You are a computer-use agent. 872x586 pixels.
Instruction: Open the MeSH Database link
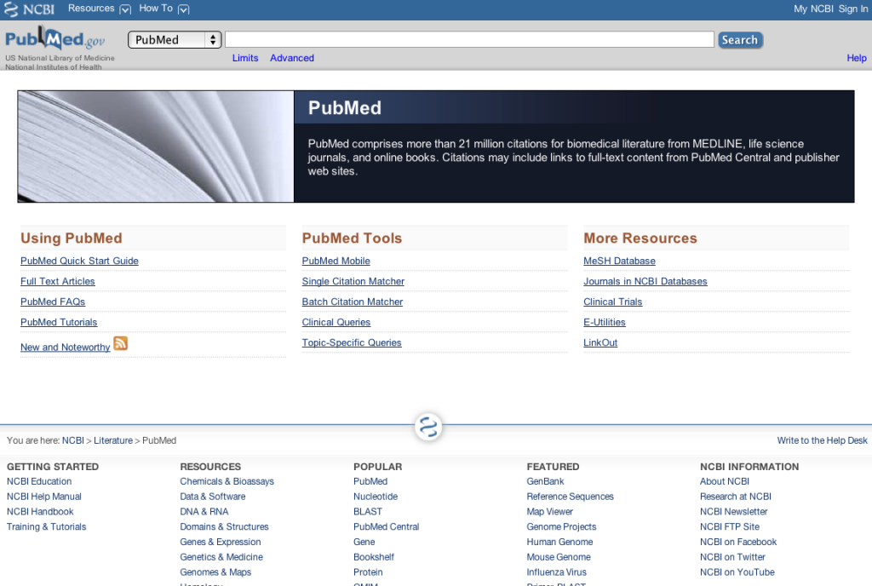(620, 261)
